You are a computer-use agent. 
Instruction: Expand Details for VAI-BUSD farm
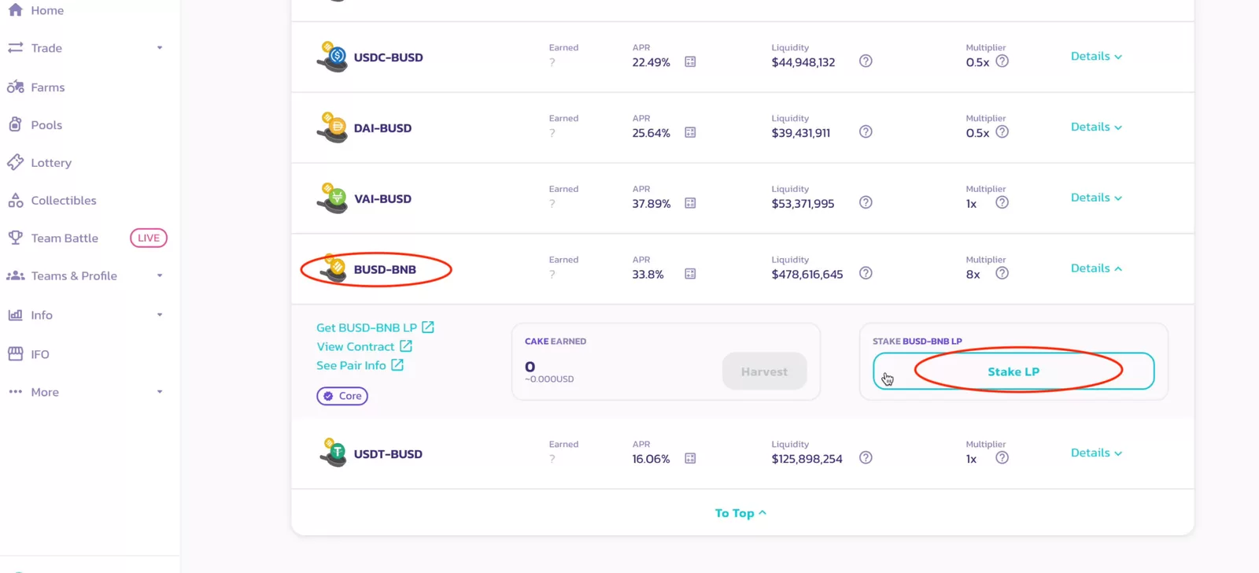point(1096,198)
